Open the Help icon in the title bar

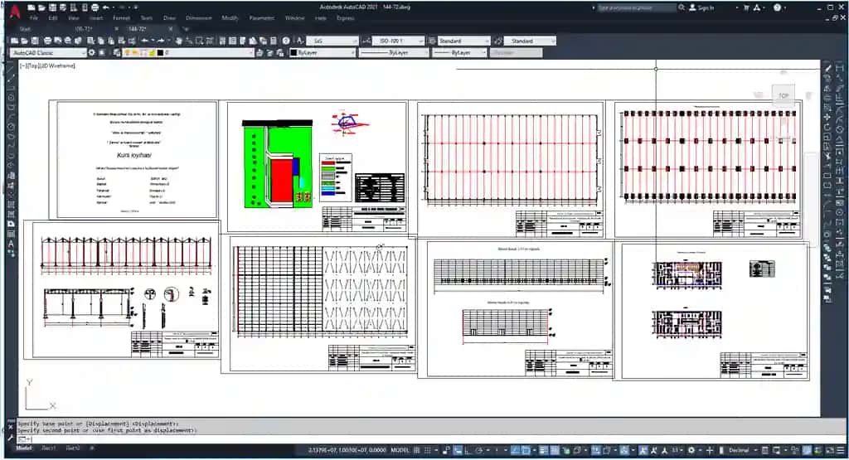pos(778,7)
